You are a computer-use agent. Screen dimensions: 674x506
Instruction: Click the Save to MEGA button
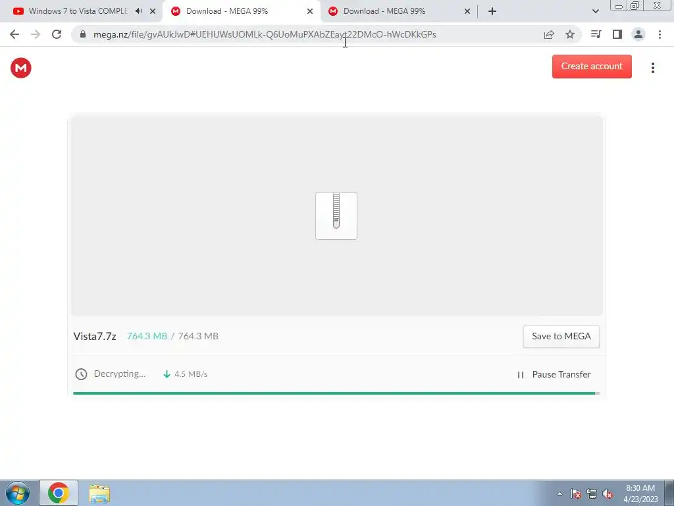pos(561,336)
